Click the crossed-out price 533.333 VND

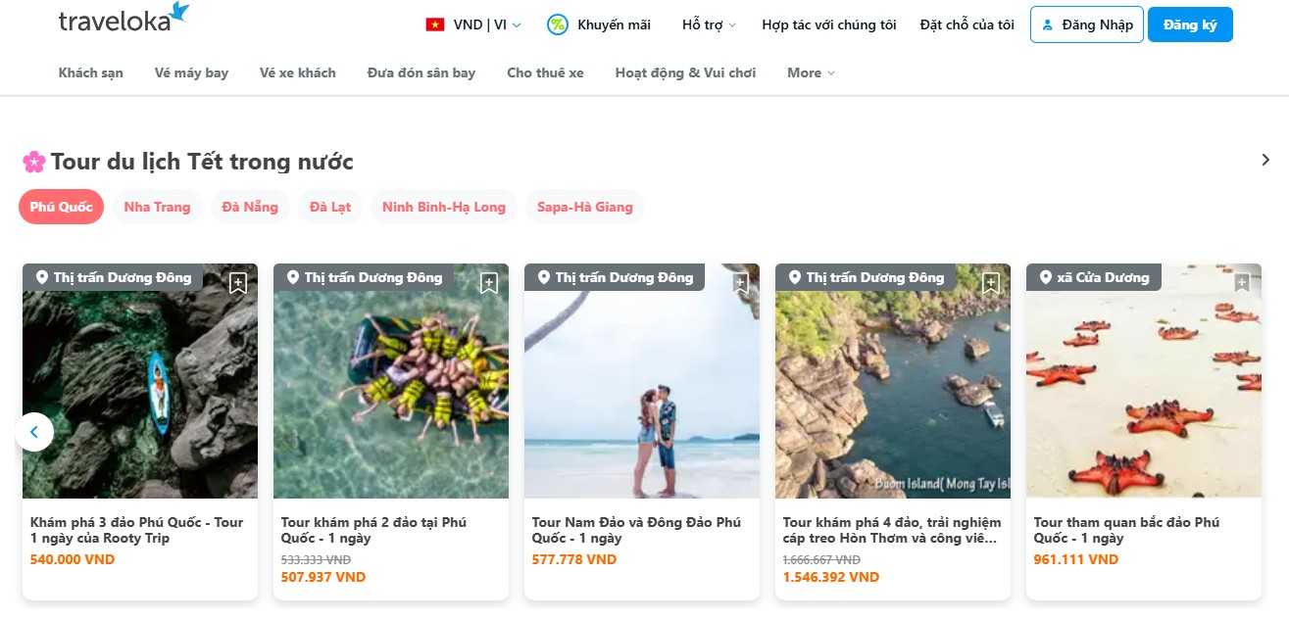pos(316,559)
